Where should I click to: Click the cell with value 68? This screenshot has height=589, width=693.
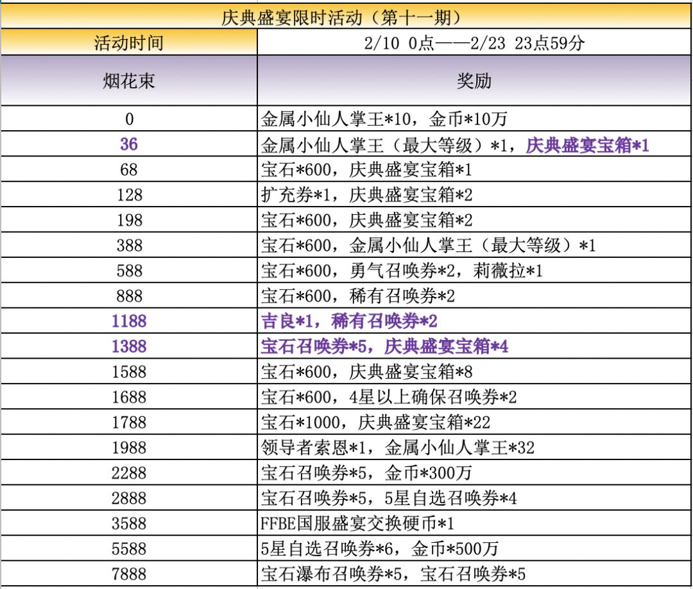128,169
